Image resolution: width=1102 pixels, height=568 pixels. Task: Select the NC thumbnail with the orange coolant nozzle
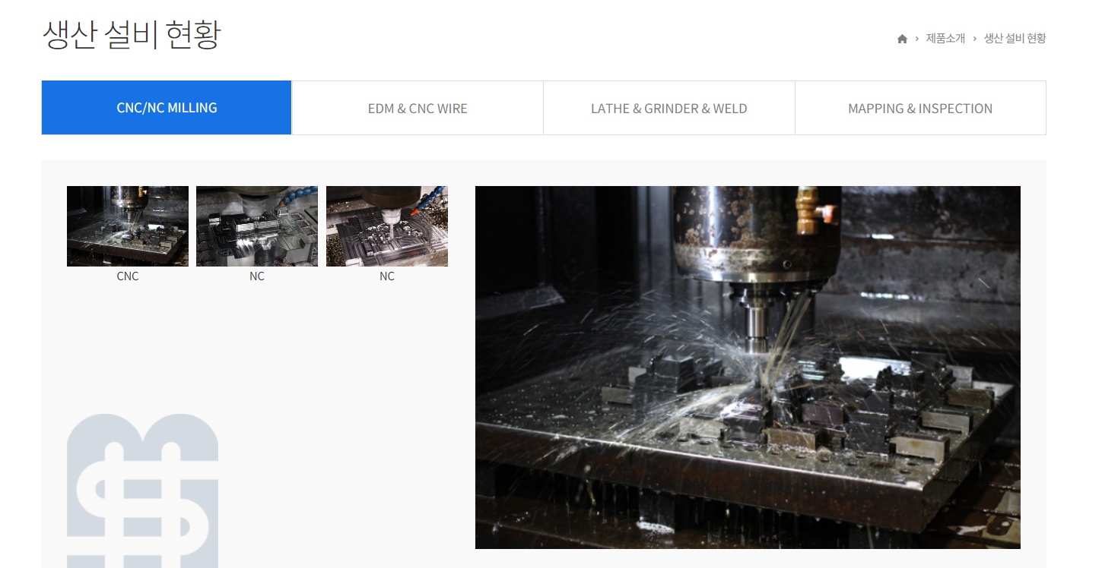(387, 226)
